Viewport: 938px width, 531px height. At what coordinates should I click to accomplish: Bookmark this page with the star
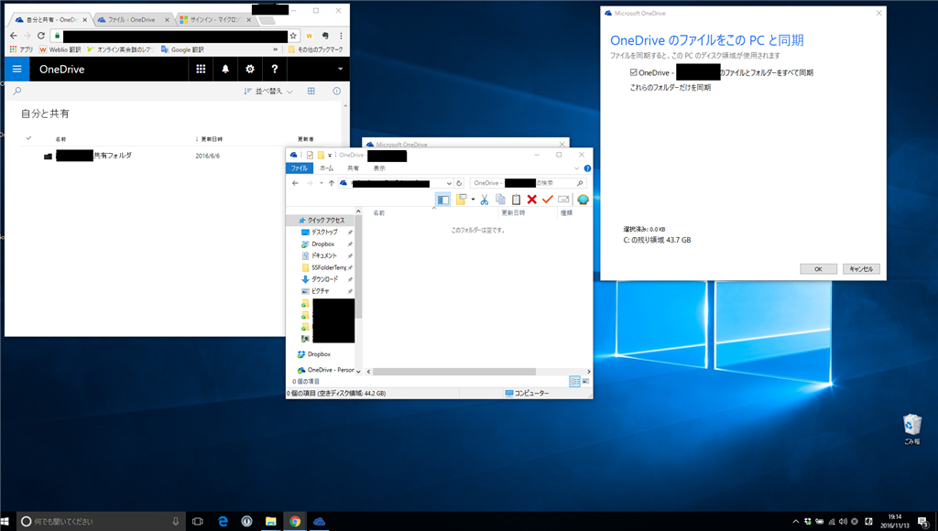293,36
